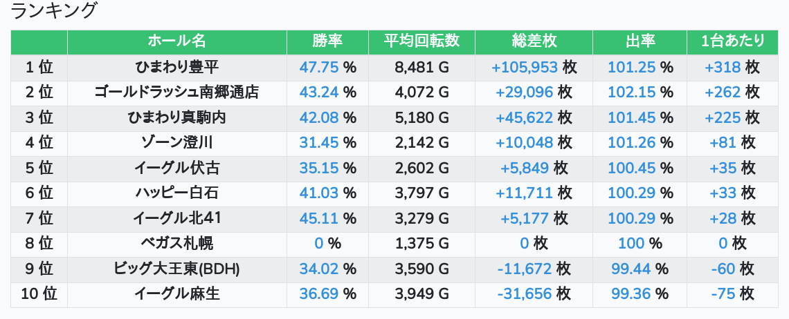Select ベガス札幌 hall name

176,244
